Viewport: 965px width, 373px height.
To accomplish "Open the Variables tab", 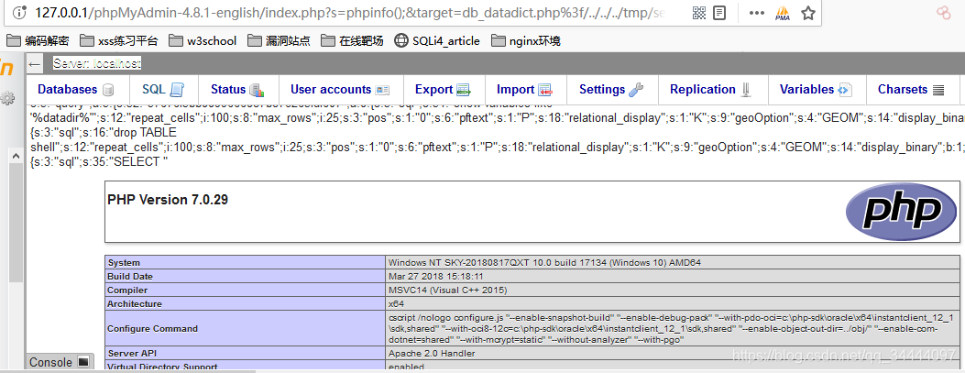I will pos(816,90).
